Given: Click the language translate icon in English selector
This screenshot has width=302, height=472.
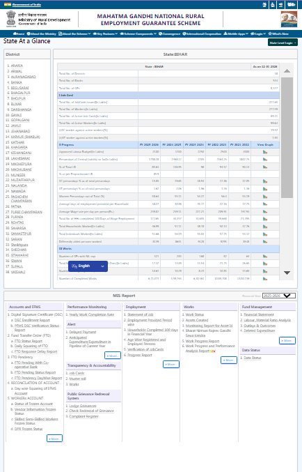Looking at the screenshot, I should (74, 266).
